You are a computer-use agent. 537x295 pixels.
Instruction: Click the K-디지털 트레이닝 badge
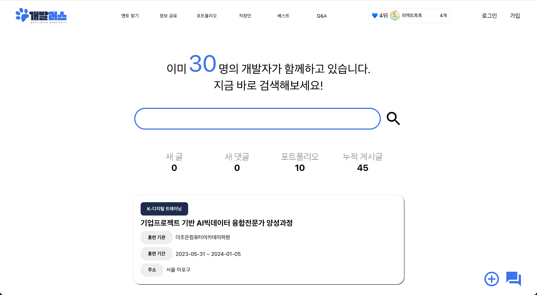point(164,209)
